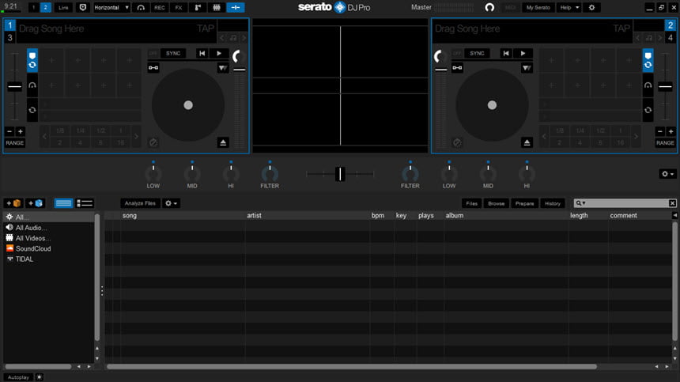
Task: Open library gear dropdown next to Analyze Files
Action: (171, 203)
